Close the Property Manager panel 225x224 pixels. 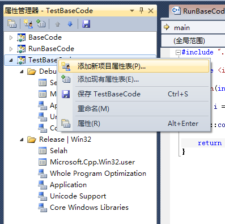[x=151, y=11]
